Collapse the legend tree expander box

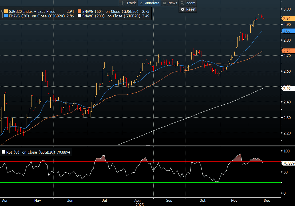click(2, 11)
